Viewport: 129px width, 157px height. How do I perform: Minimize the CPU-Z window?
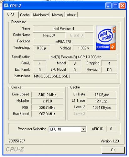point(108,6)
